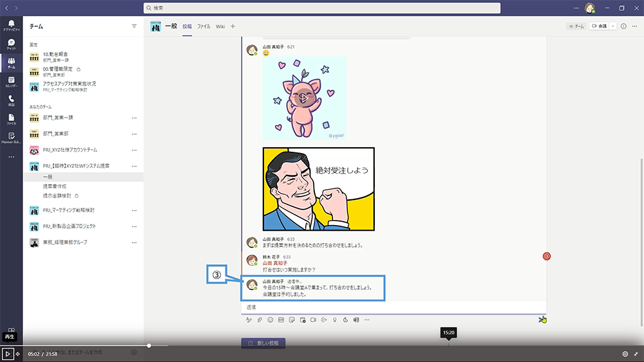Open the Emoji picker icon
The width and height of the screenshot is (644, 362).
coord(270,320)
